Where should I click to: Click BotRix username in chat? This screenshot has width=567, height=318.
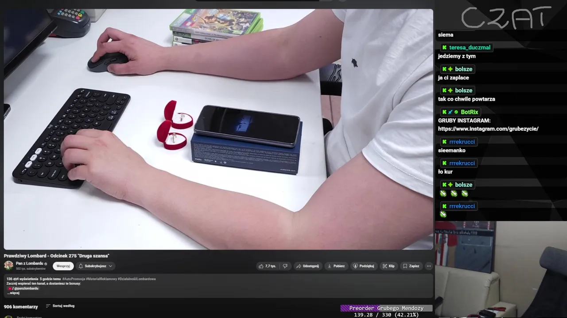pos(469,112)
